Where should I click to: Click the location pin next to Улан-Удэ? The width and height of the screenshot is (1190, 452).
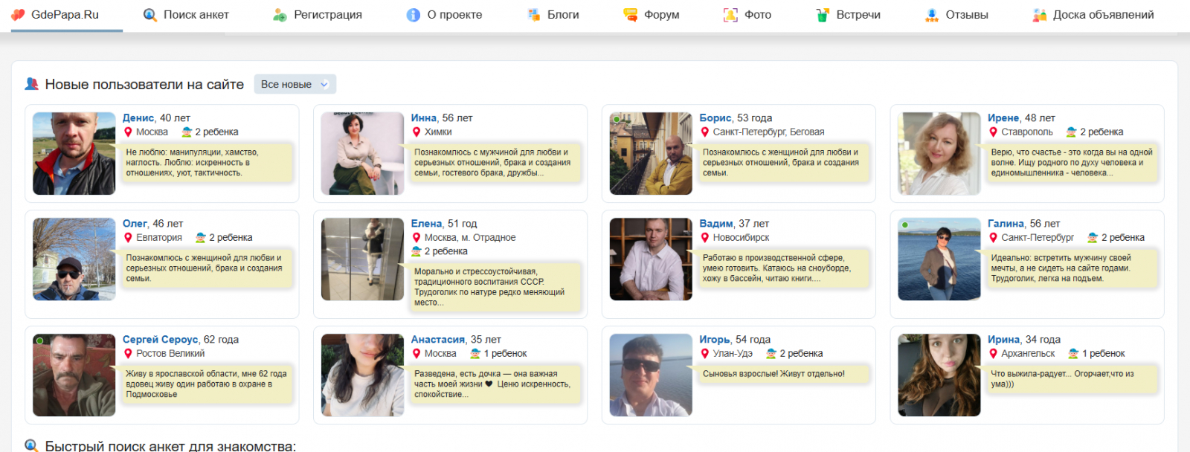(705, 354)
